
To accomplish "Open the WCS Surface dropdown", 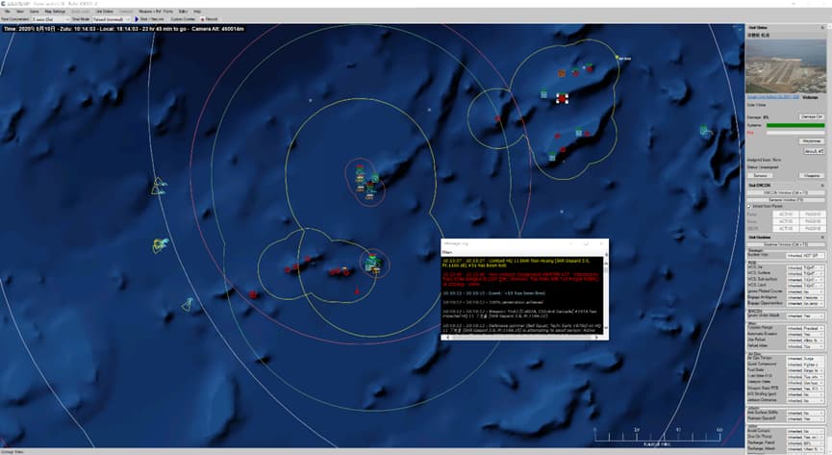I will coord(805,273).
